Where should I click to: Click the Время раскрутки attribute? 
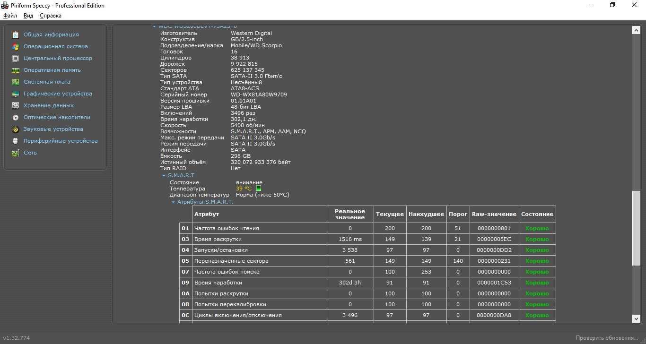218,239
